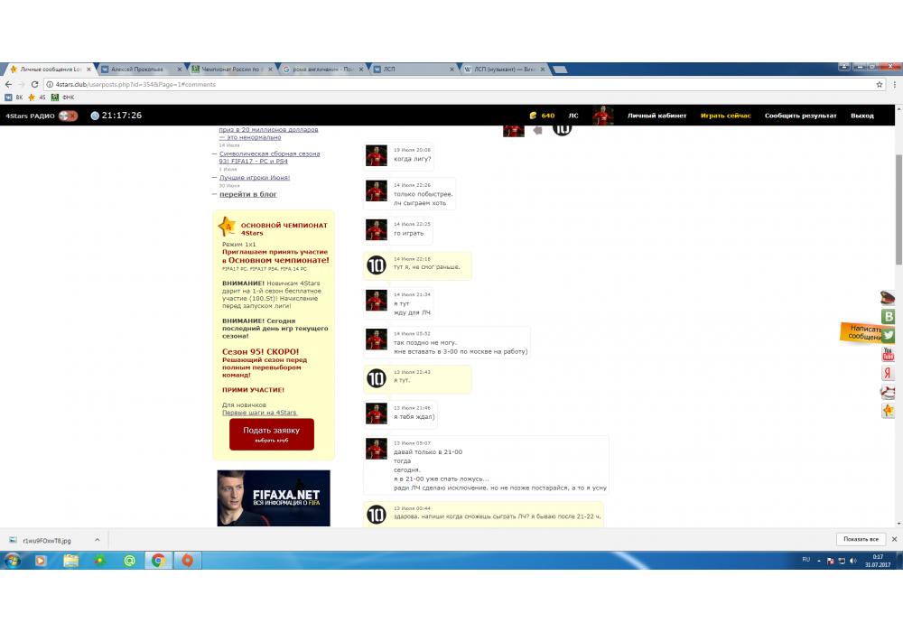Open the Twitter icon in right sidebar
This screenshot has height=632, width=903.
coord(889,335)
